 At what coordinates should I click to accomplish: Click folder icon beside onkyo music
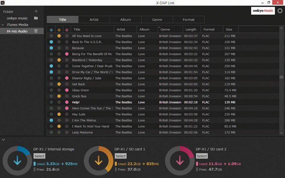click(36, 18)
